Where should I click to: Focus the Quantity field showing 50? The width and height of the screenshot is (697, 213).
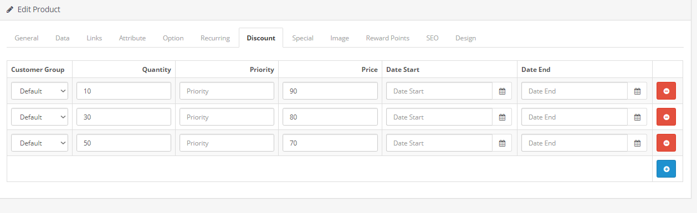pyautogui.click(x=124, y=143)
